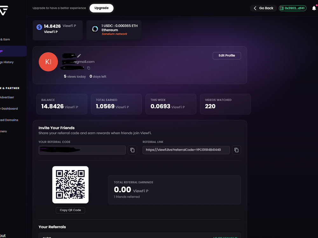Screen dimensions: 318x238
Task: Open the Dashboard sidebar item
Action: click(9, 109)
